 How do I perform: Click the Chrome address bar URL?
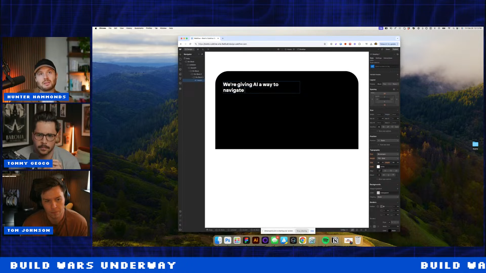click(x=223, y=44)
